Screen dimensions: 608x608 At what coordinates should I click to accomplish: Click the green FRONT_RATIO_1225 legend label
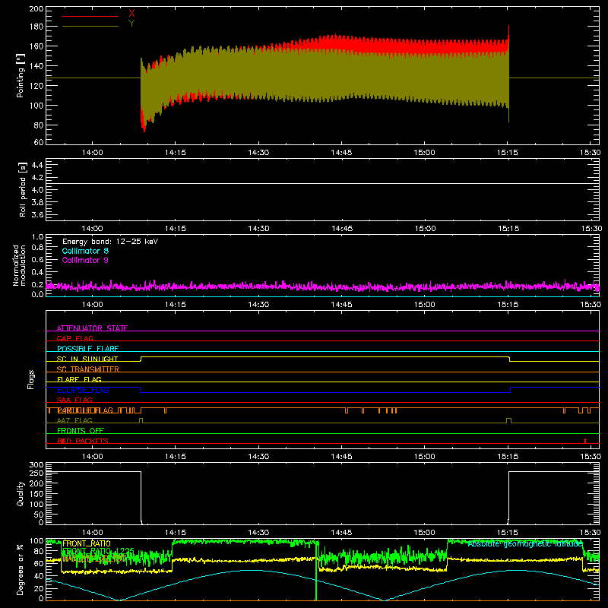[x=98, y=551]
